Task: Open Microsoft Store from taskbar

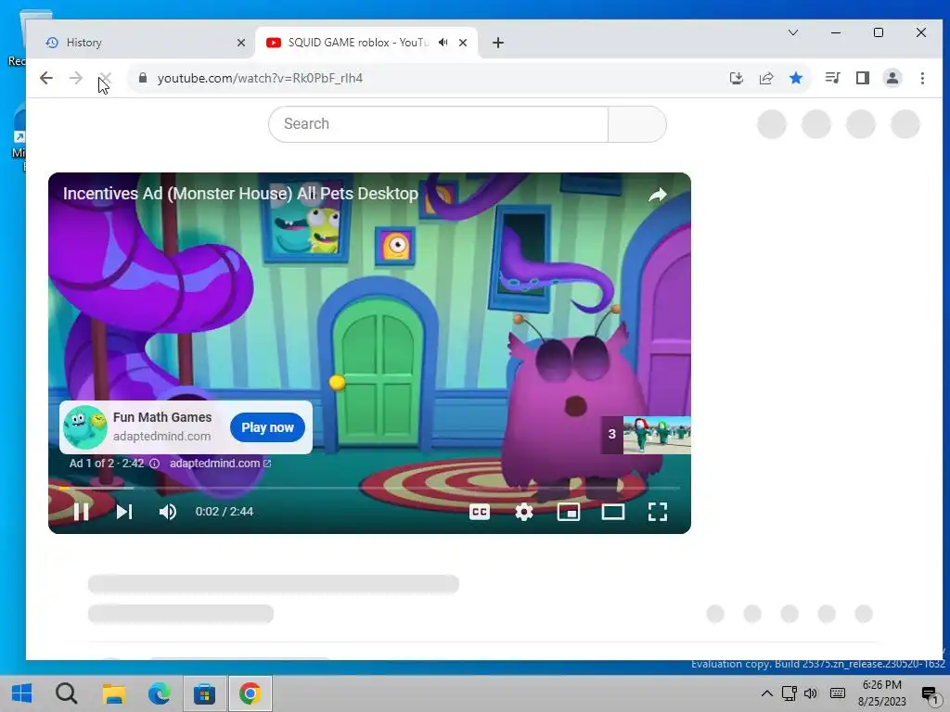Action: point(205,693)
